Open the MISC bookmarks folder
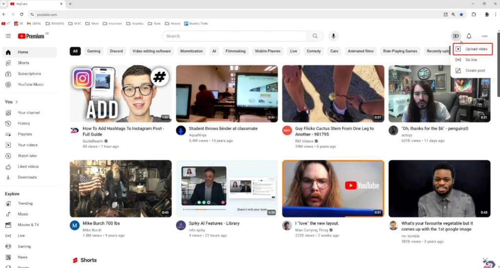The height and width of the screenshot is (268, 500). pos(75,23)
